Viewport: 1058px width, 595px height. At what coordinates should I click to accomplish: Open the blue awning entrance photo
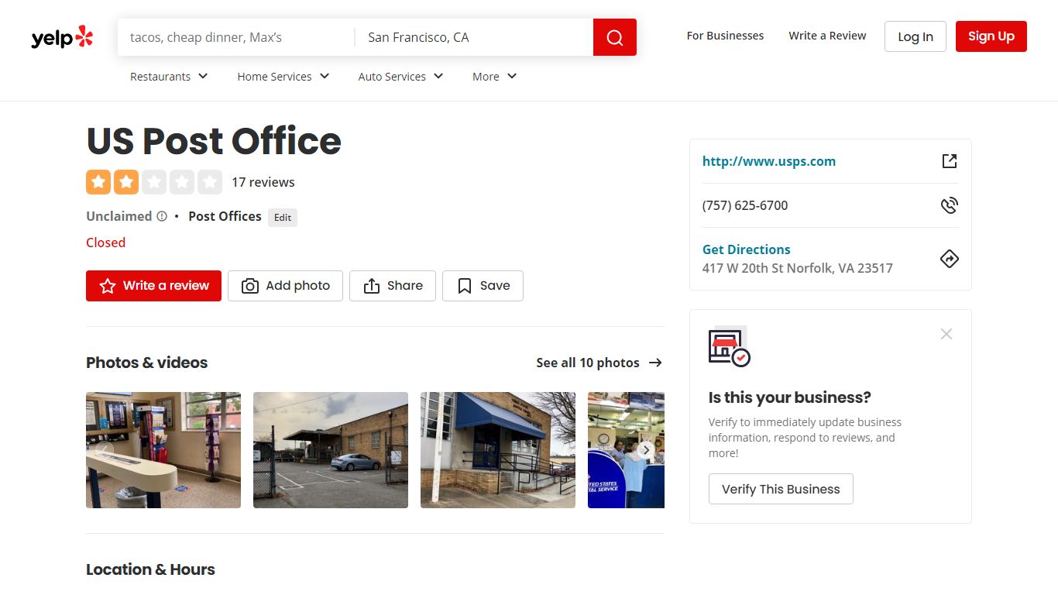(x=498, y=450)
